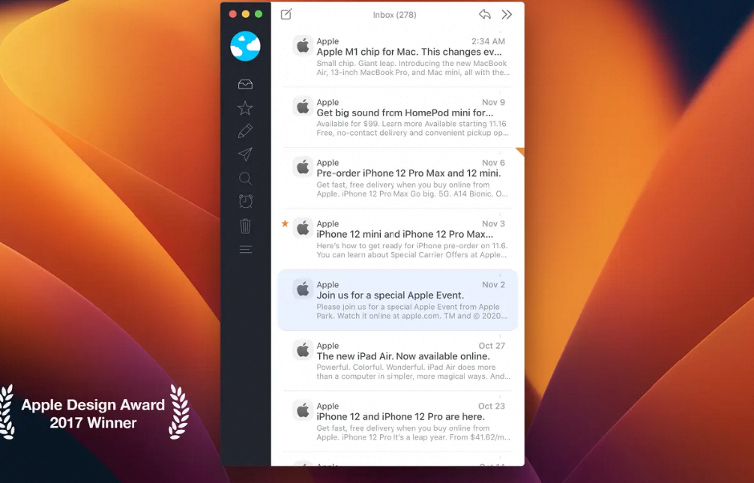Image resolution: width=754 pixels, height=483 pixels.
Task: Click the Nov 9 date label
Action: tap(493, 102)
